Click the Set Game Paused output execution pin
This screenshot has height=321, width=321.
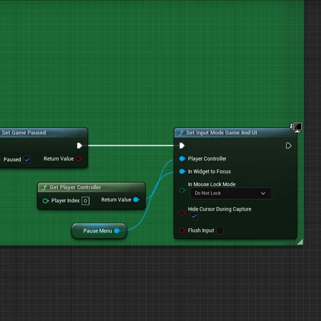pyautogui.click(x=80, y=146)
